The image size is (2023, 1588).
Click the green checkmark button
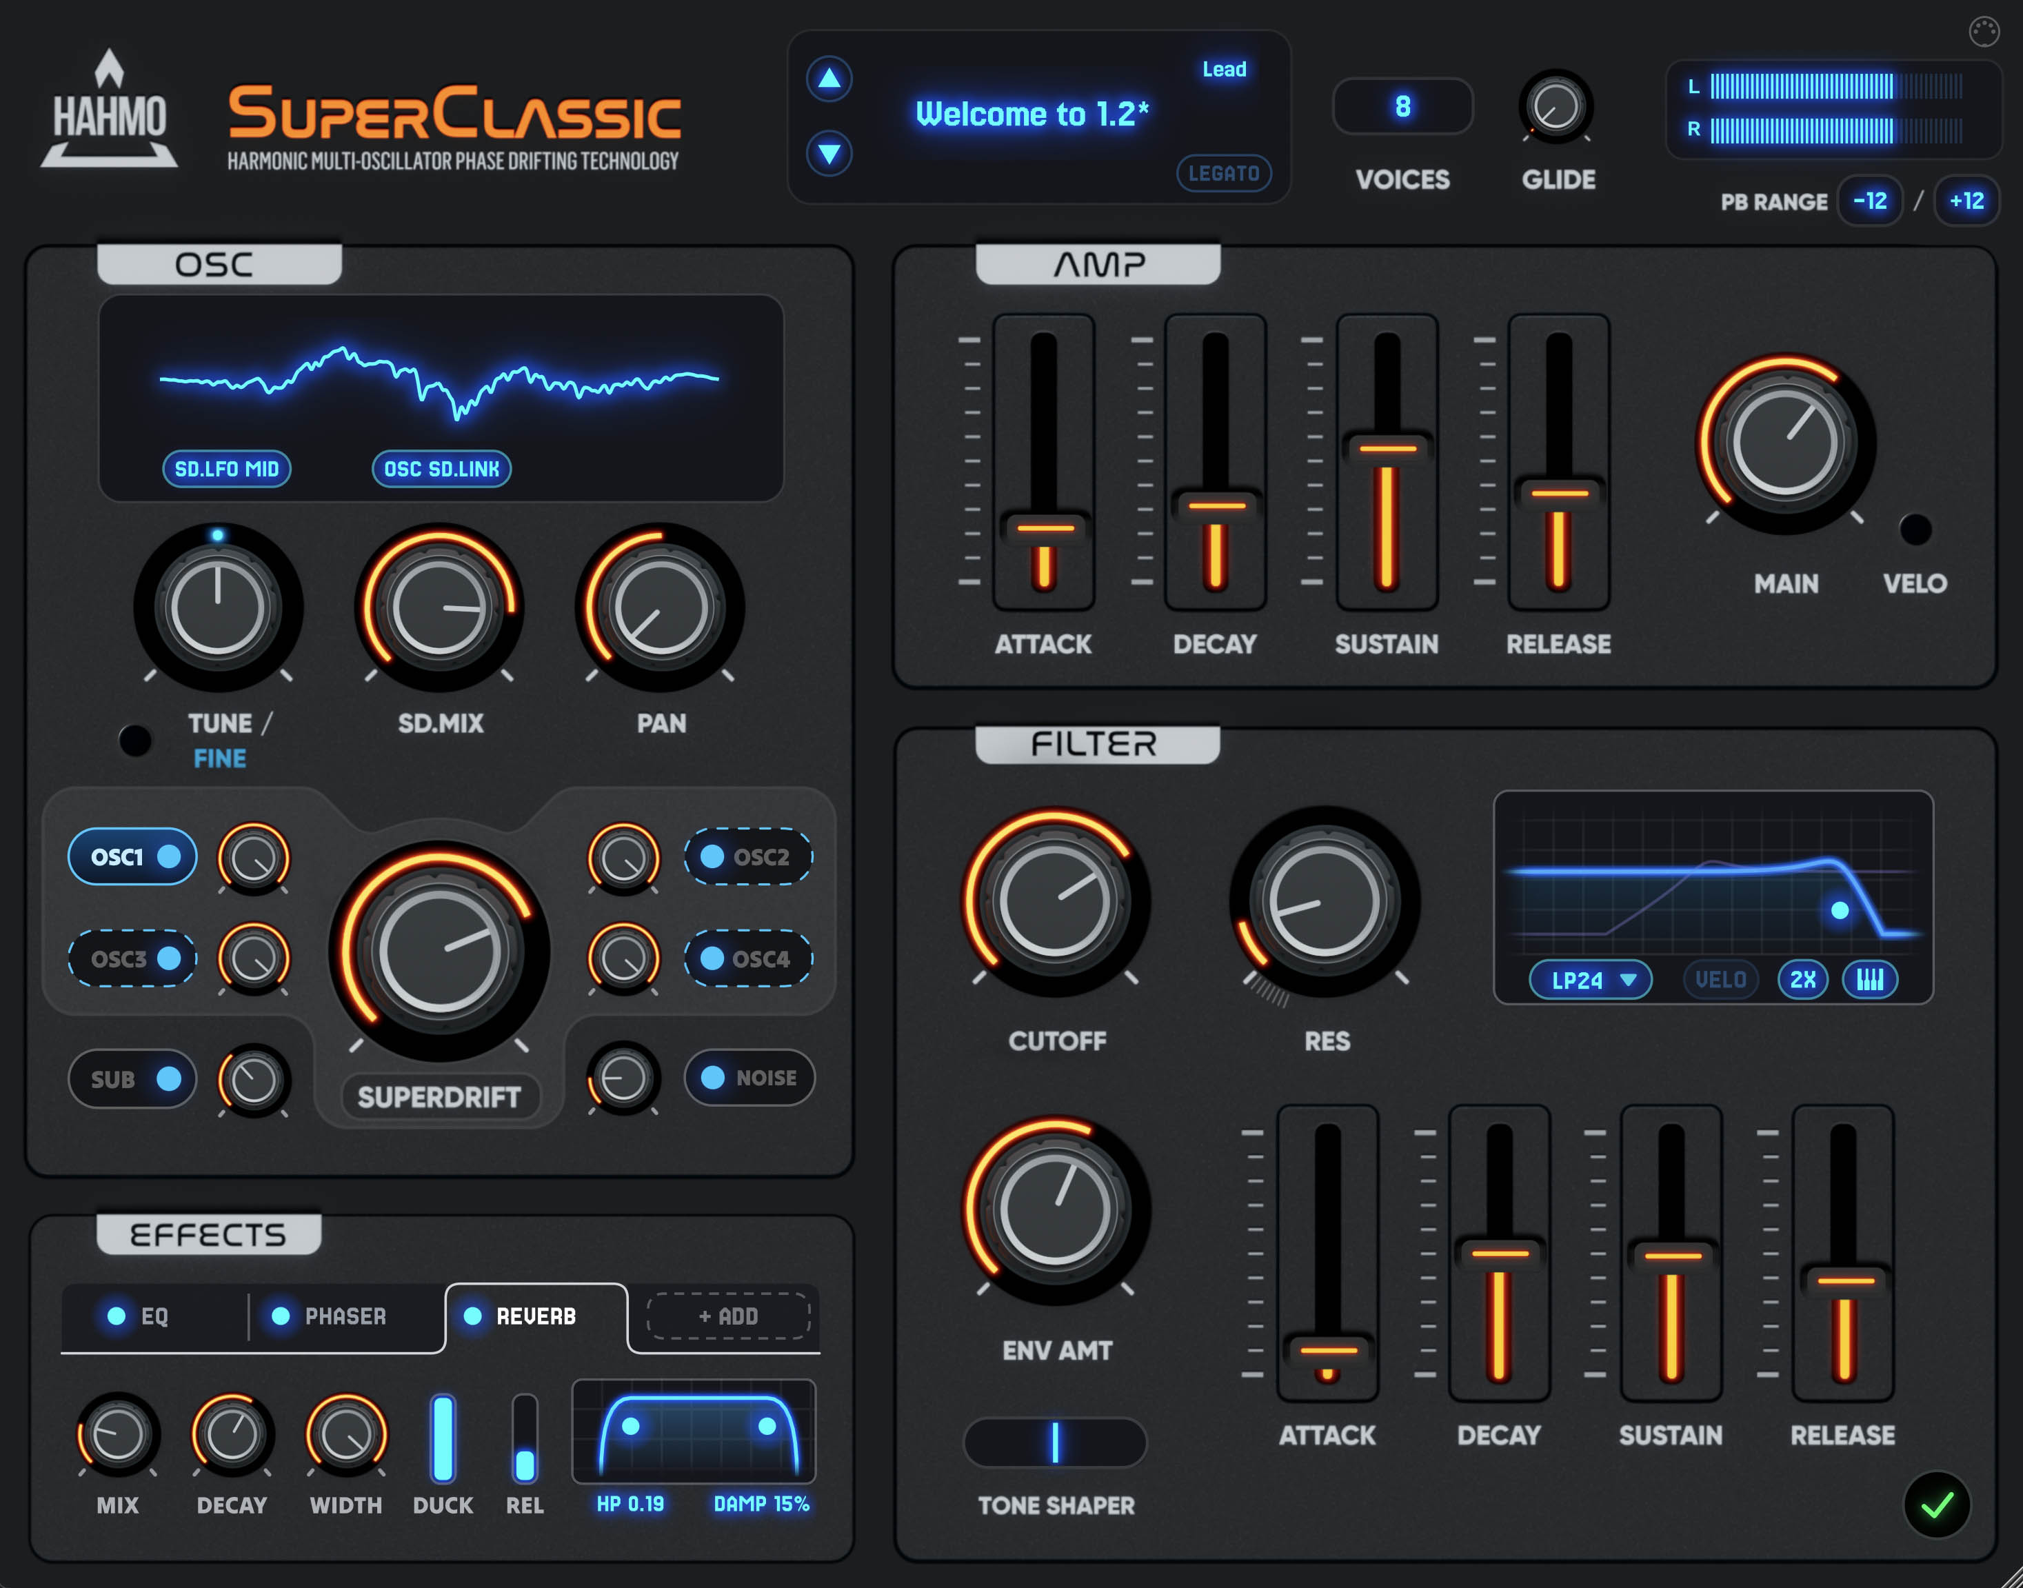tap(1938, 1505)
